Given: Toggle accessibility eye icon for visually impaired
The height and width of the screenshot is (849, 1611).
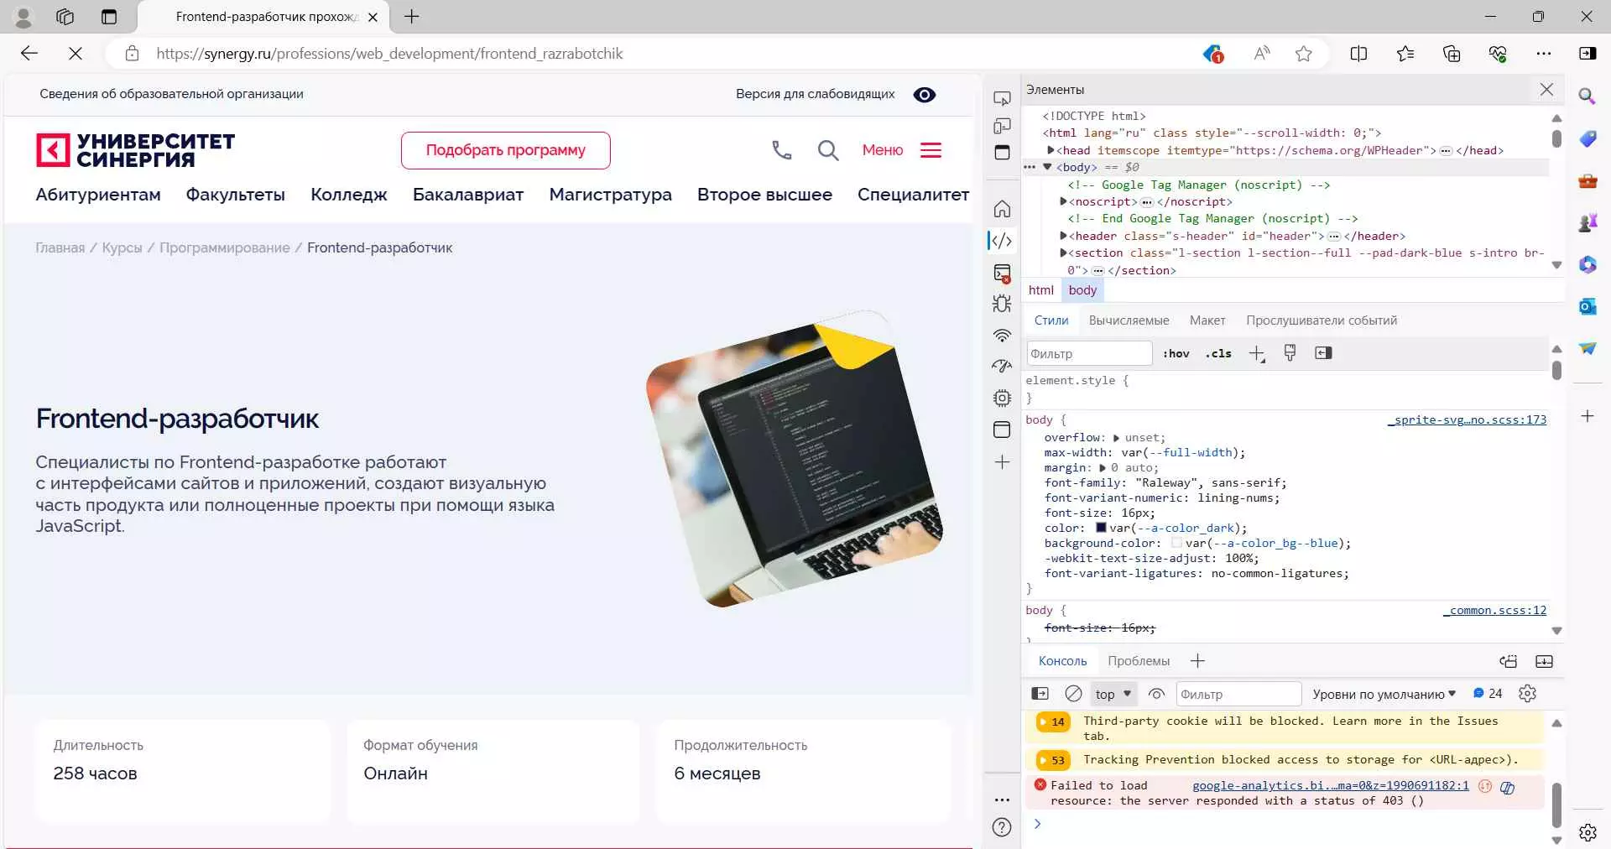Looking at the screenshot, I should (x=924, y=95).
